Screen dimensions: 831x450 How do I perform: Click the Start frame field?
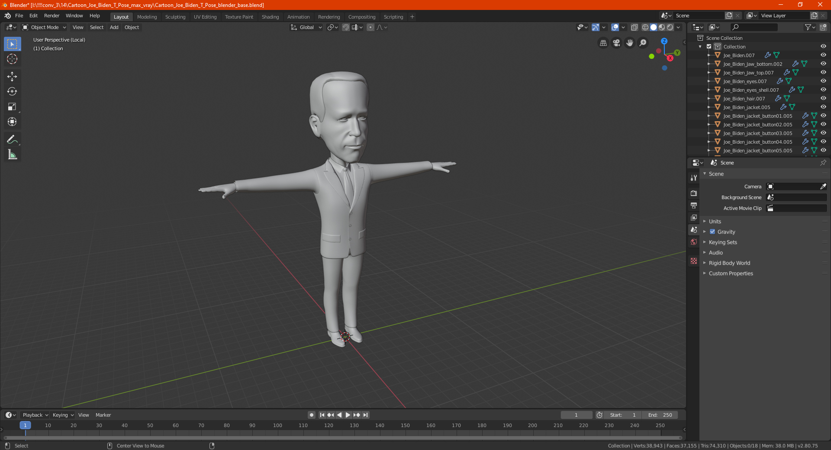[622, 415]
